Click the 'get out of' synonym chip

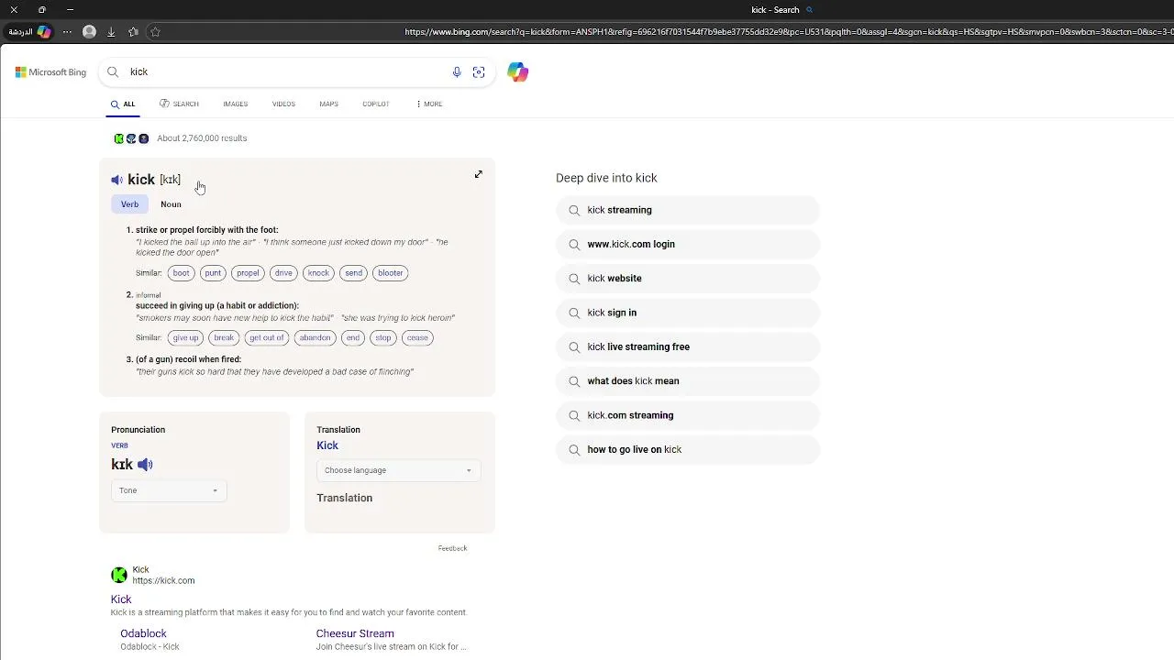tap(267, 338)
